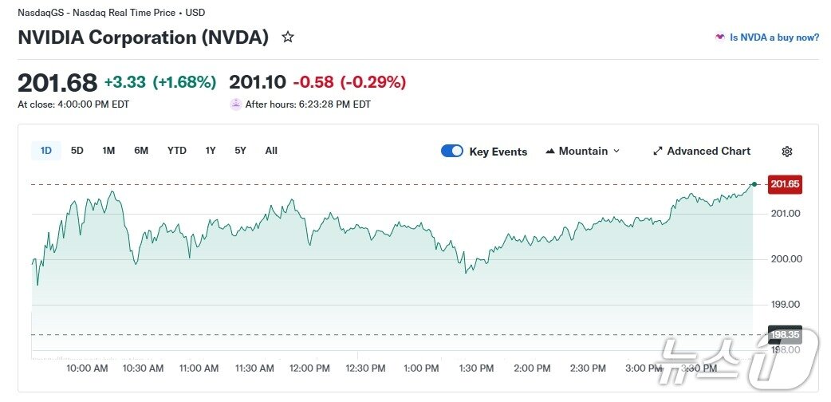This screenshot has width=831, height=402.
Task: Show the YTD chart range
Action: click(177, 151)
